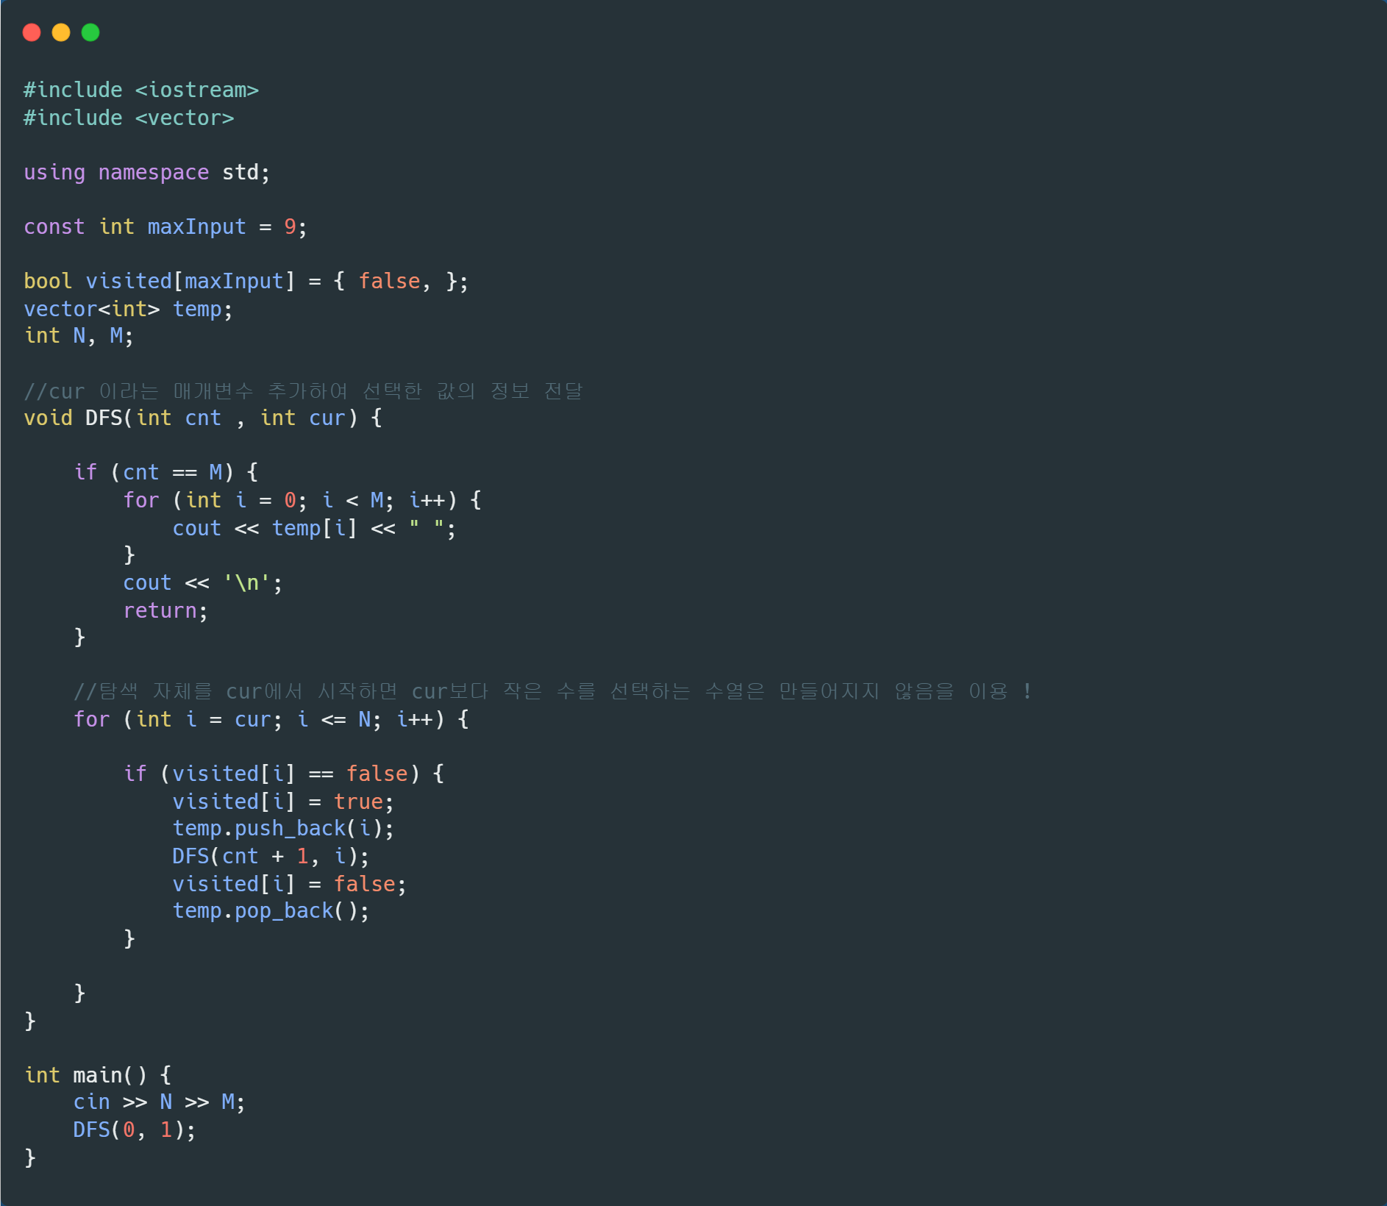This screenshot has height=1206, width=1387.
Task: Click the Korean comment starting with '//탐색'
Action: 552,691
